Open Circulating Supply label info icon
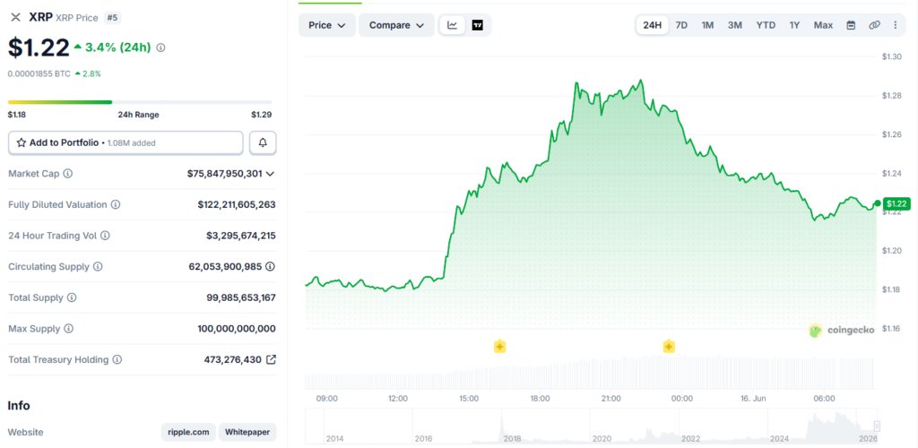This screenshot has height=448, width=918. [98, 267]
